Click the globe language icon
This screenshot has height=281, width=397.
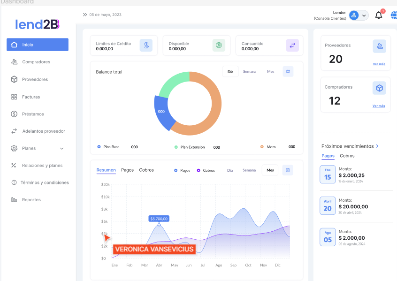[393, 15]
